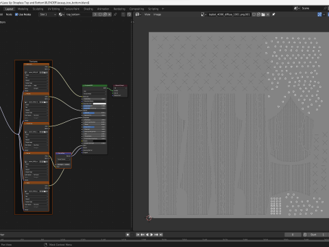The height and width of the screenshot is (247, 329).
Task: Jump to timeline start frame
Action: point(138,235)
